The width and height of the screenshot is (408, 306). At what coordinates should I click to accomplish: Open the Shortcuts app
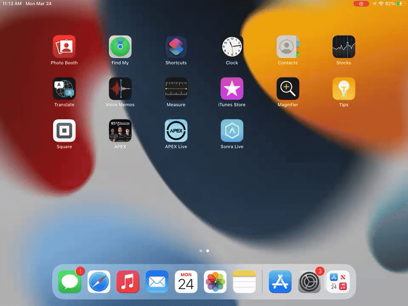pos(176,46)
